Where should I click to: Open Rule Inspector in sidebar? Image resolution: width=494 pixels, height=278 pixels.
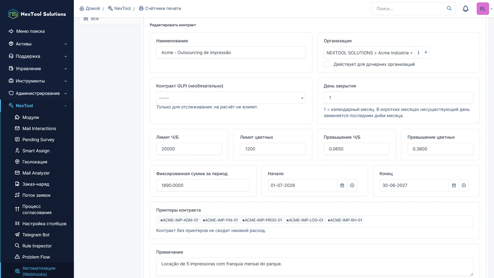pyautogui.click(x=37, y=246)
